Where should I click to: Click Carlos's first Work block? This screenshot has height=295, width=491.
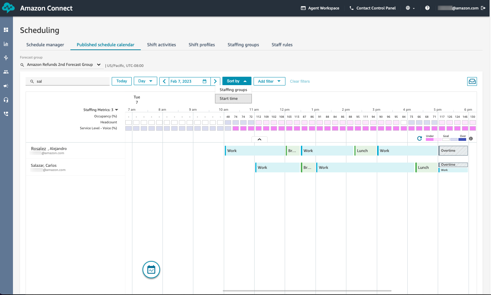(x=277, y=167)
